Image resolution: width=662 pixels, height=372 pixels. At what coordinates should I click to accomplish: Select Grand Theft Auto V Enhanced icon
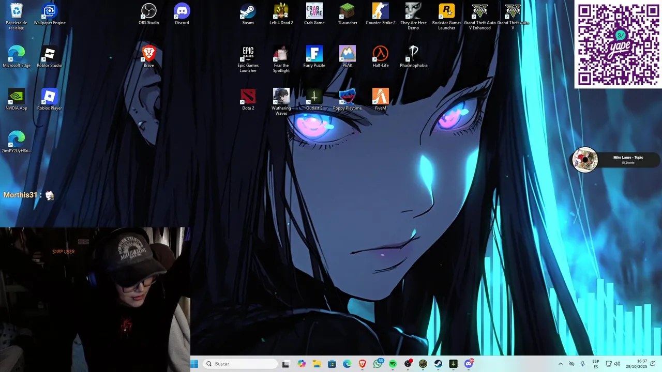pos(480,17)
